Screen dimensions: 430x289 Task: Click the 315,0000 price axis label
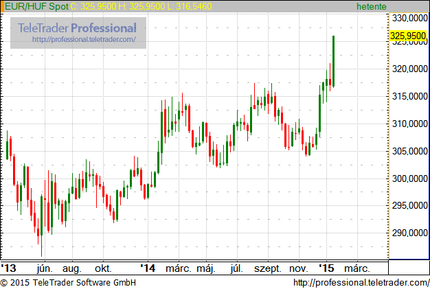point(409,96)
